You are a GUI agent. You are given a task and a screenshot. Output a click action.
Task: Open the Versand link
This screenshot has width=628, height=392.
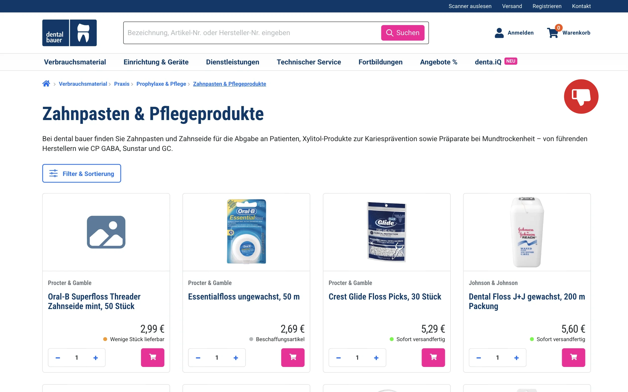(x=512, y=6)
